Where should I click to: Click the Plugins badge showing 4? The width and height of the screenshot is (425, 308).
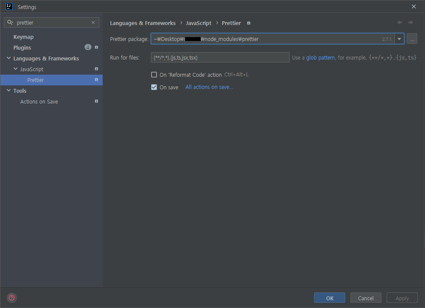[88, 47]
